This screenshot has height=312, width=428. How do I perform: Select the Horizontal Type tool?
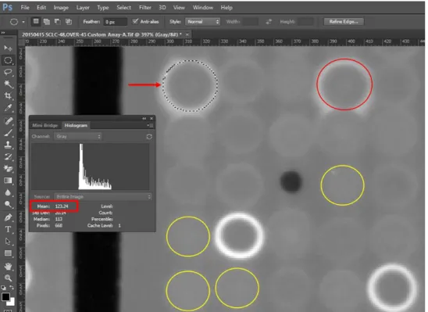pyautogui.click(x=8, y=229)
